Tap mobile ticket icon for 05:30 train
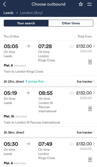The image size is (97, 167). [x=90, y=159]
